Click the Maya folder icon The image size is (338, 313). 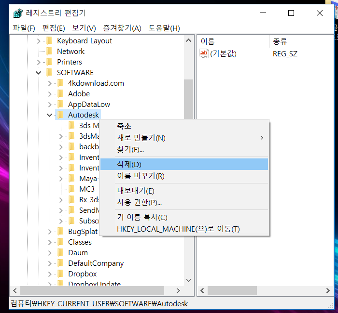(x=71, y=179)
